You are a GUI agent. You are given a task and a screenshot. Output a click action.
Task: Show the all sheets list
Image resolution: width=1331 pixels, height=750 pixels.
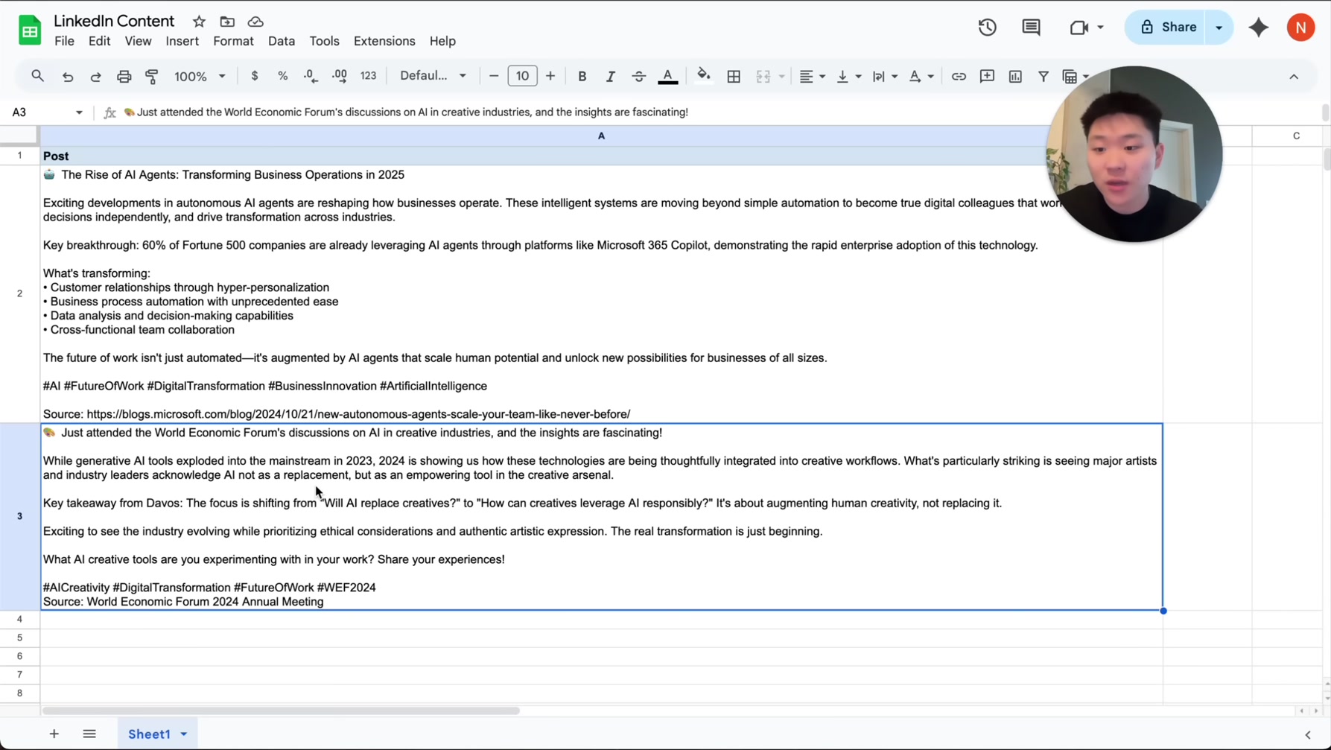tap(89, 734)
